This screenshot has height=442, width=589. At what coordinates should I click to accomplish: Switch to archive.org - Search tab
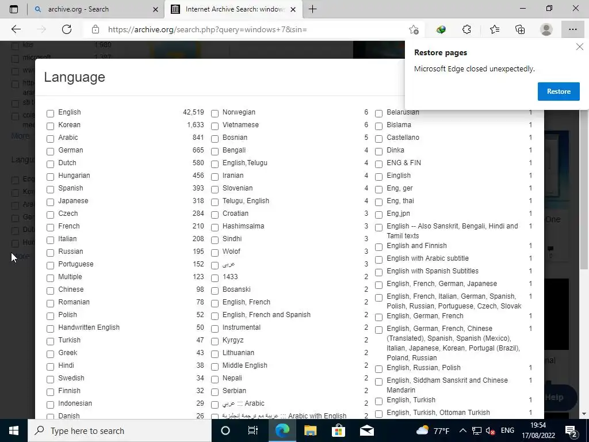[95, 9]
